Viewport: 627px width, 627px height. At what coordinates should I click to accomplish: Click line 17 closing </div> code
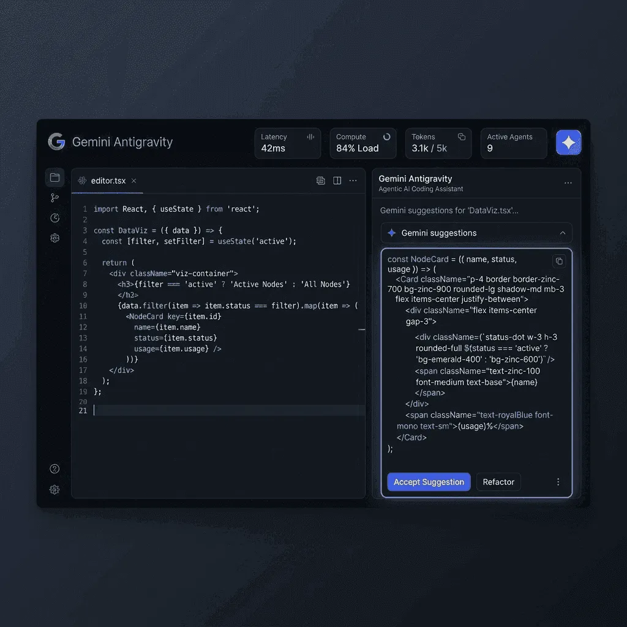pos(122,370)
